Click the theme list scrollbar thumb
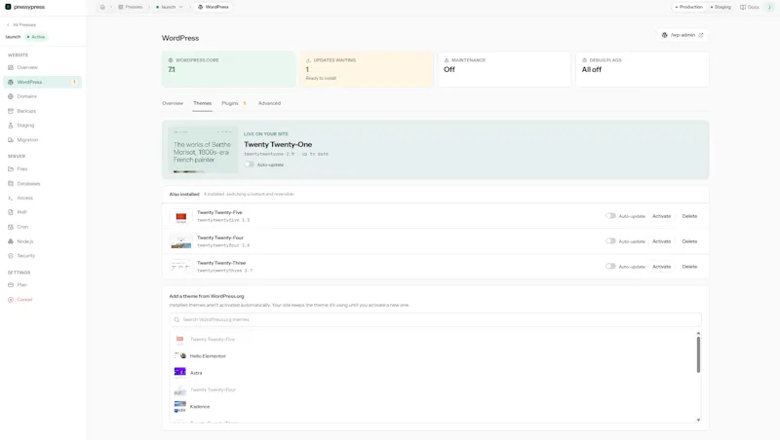Viewport: 780px width, 440px height. coord(698,354)
